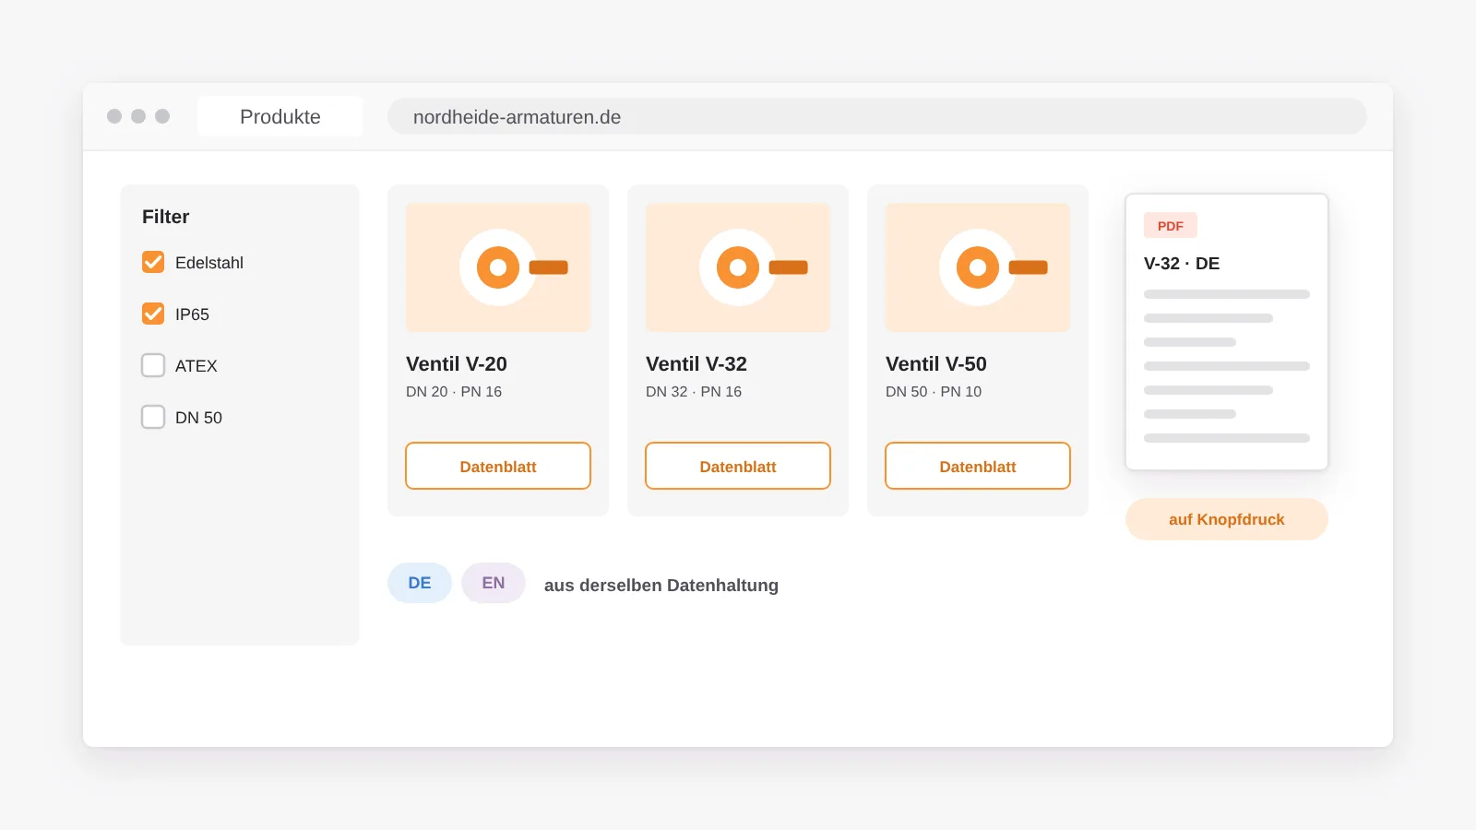
Task: Click the 'DN 20 · PN 16' specification text
Action: coord(454,392)
